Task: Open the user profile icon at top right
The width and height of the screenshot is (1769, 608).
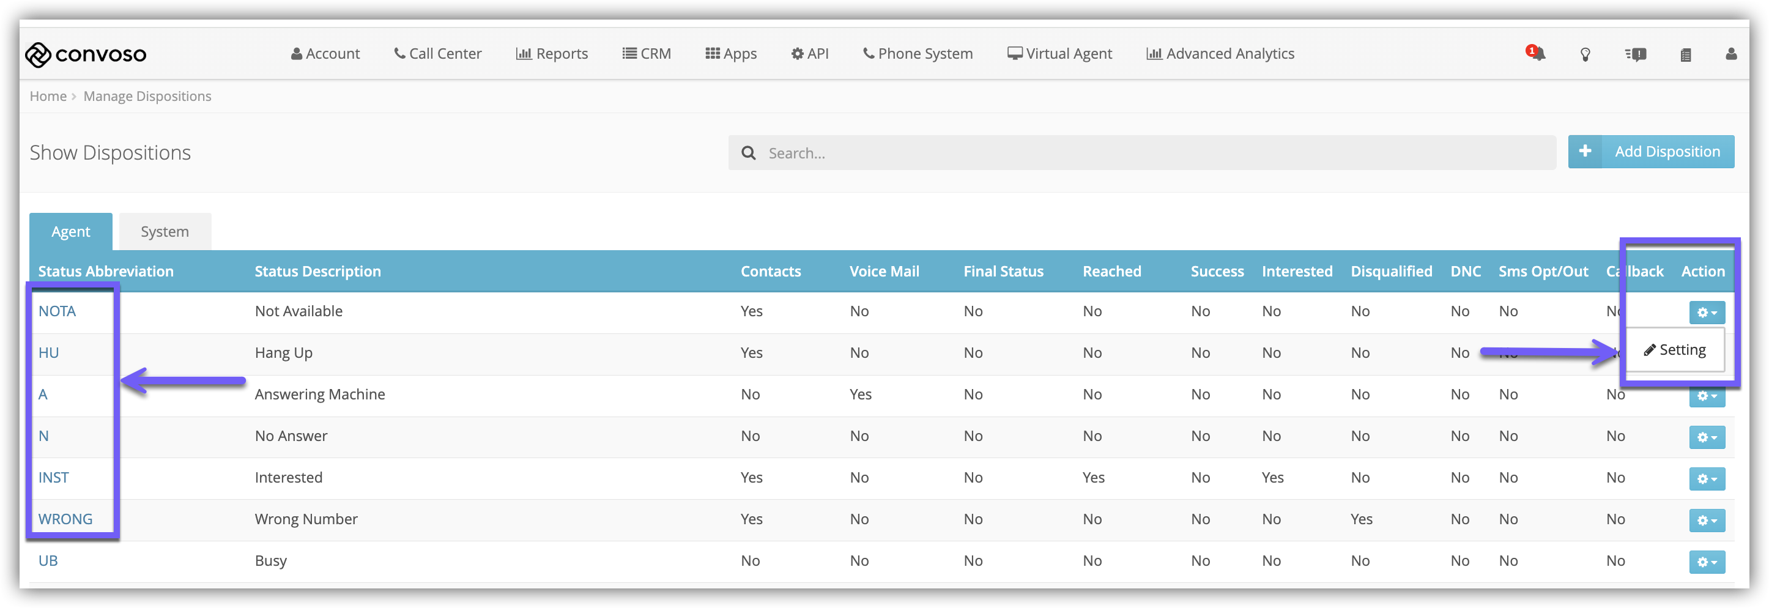Action: click(x=1730, y=54)
